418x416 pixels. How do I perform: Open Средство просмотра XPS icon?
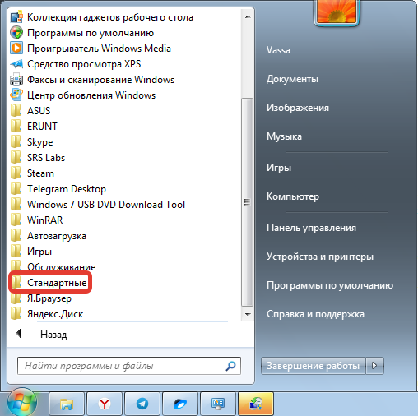click(16, 64)
